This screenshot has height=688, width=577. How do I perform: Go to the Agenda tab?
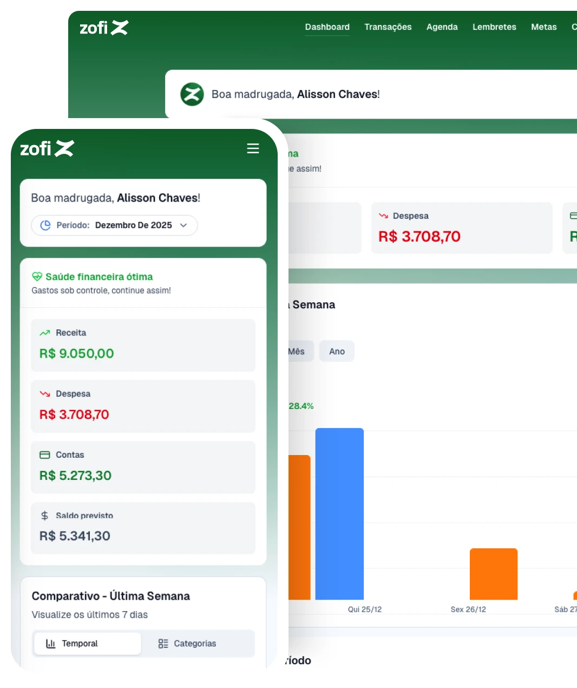click(x=442, y=27)
